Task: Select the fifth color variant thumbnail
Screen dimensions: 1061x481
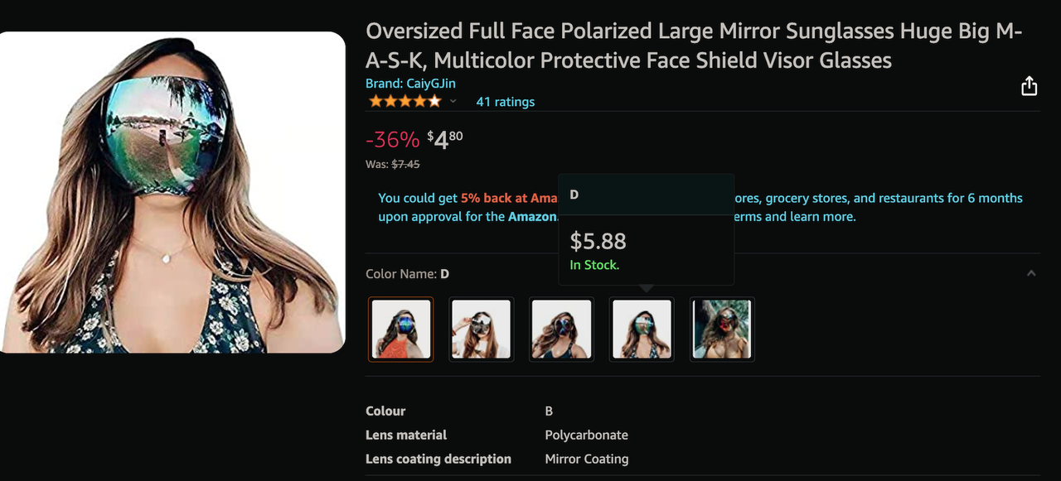Action: (722, 329)
